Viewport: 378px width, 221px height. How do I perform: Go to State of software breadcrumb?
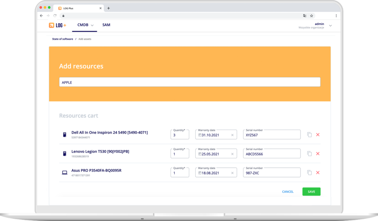pos(62,39)
